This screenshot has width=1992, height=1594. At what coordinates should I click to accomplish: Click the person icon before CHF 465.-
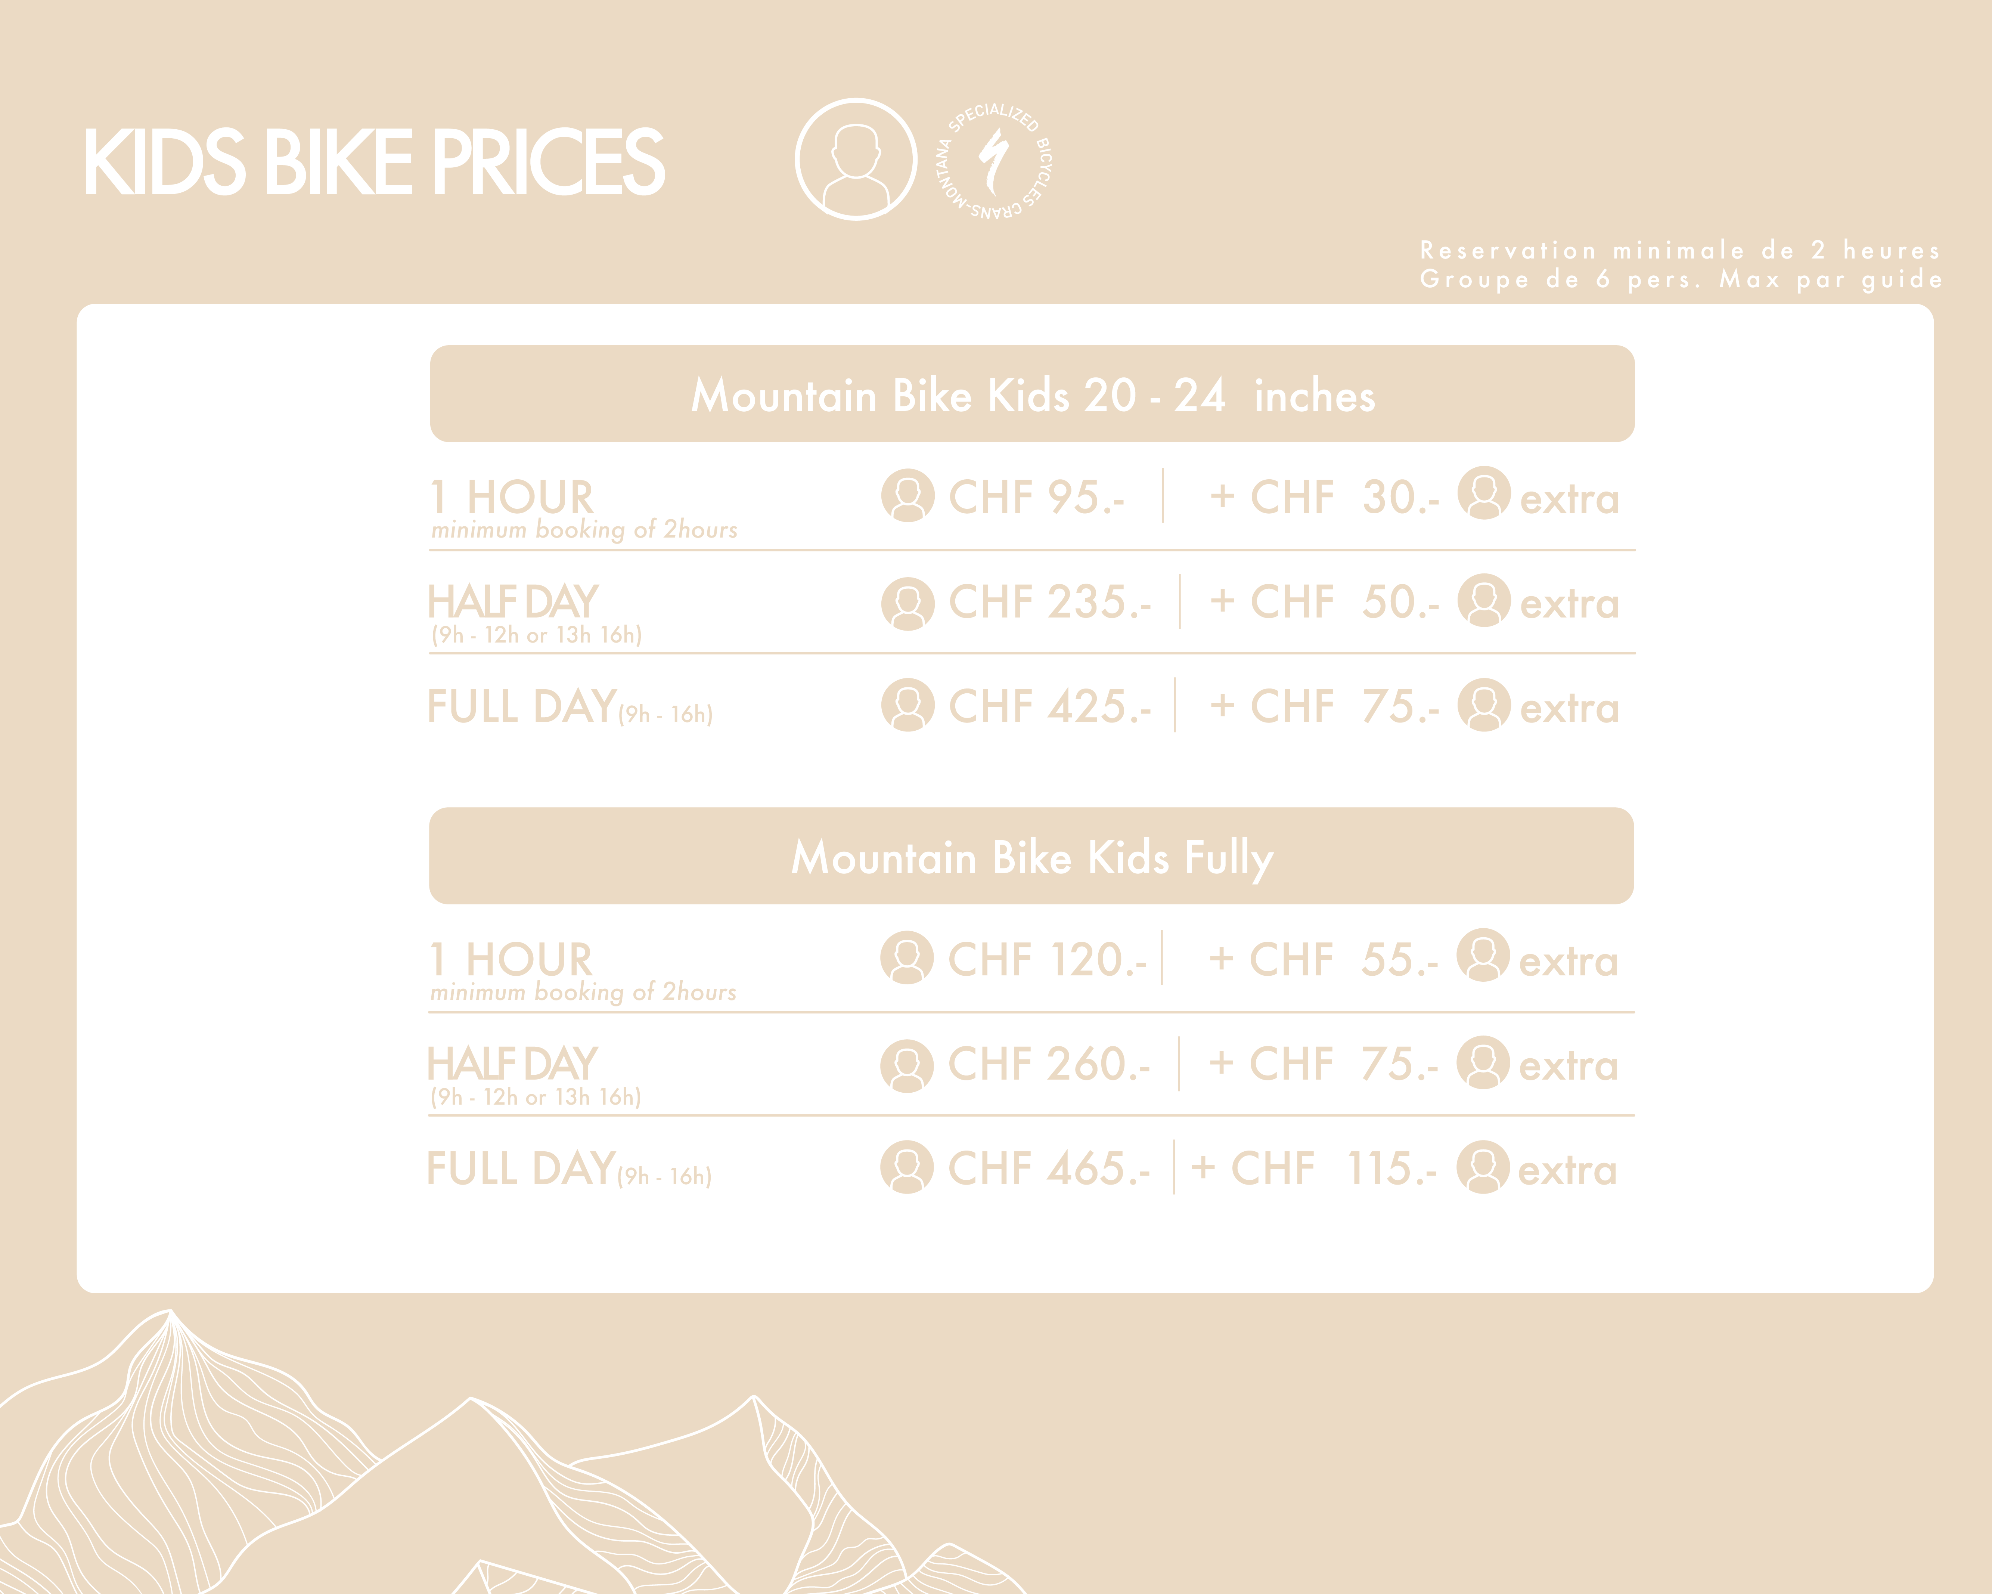(x=906, y=1167)
